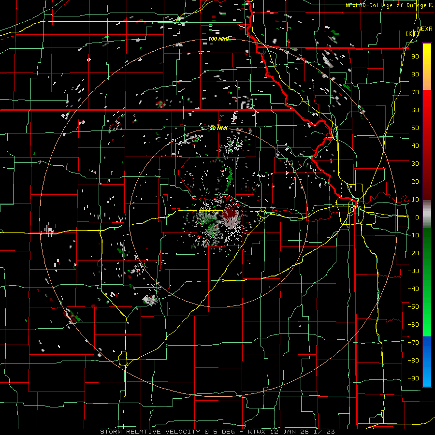Click the 40 label on the velocity scale

click(415, 145)
